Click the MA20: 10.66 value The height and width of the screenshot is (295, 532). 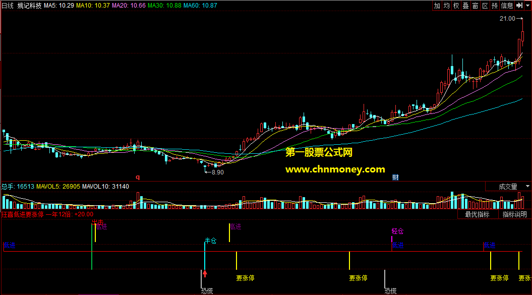129,6
